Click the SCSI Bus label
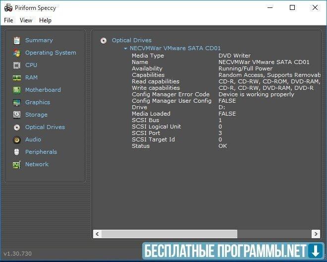 [145, 120]
